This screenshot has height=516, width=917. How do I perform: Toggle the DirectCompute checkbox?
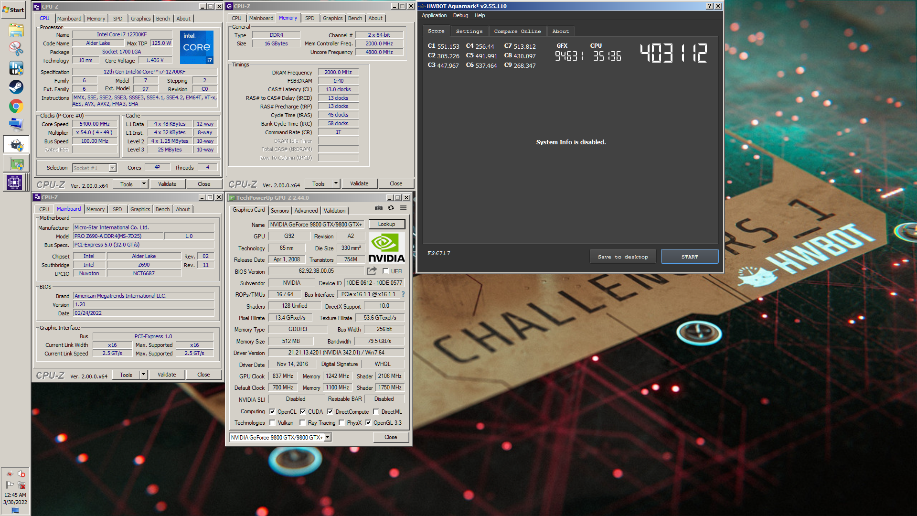[330, 412]
